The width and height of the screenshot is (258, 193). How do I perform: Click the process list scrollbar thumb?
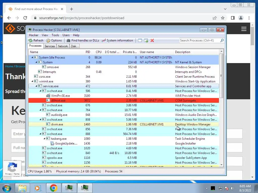221,75
